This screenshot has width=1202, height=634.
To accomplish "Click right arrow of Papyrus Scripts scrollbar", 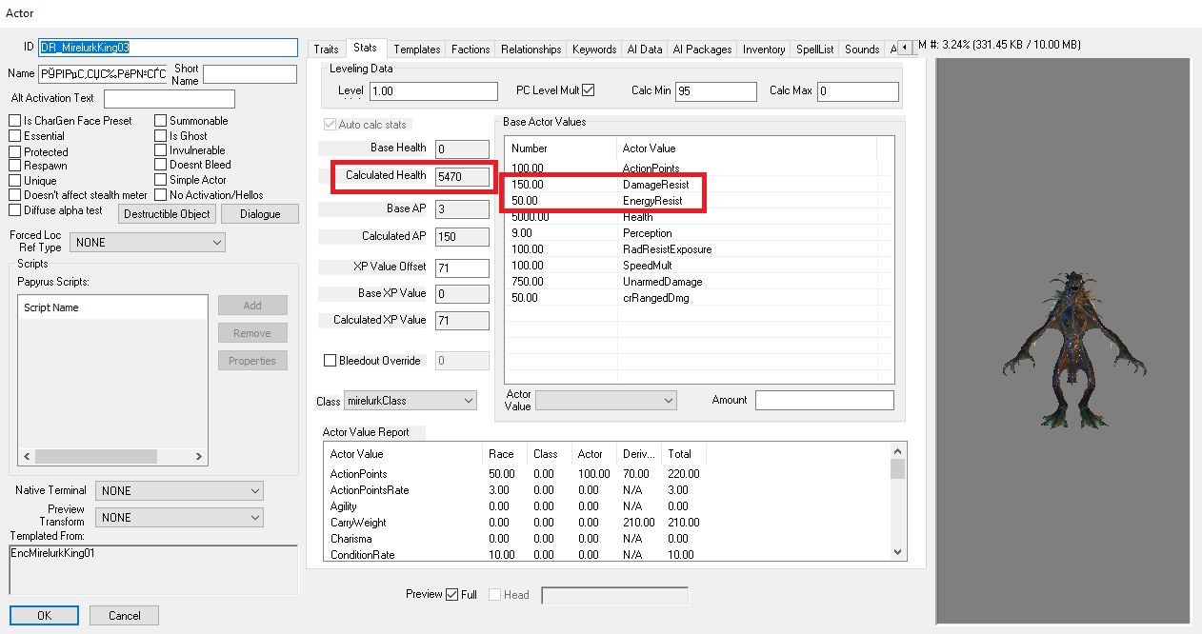I will click(x=198, y=457).
